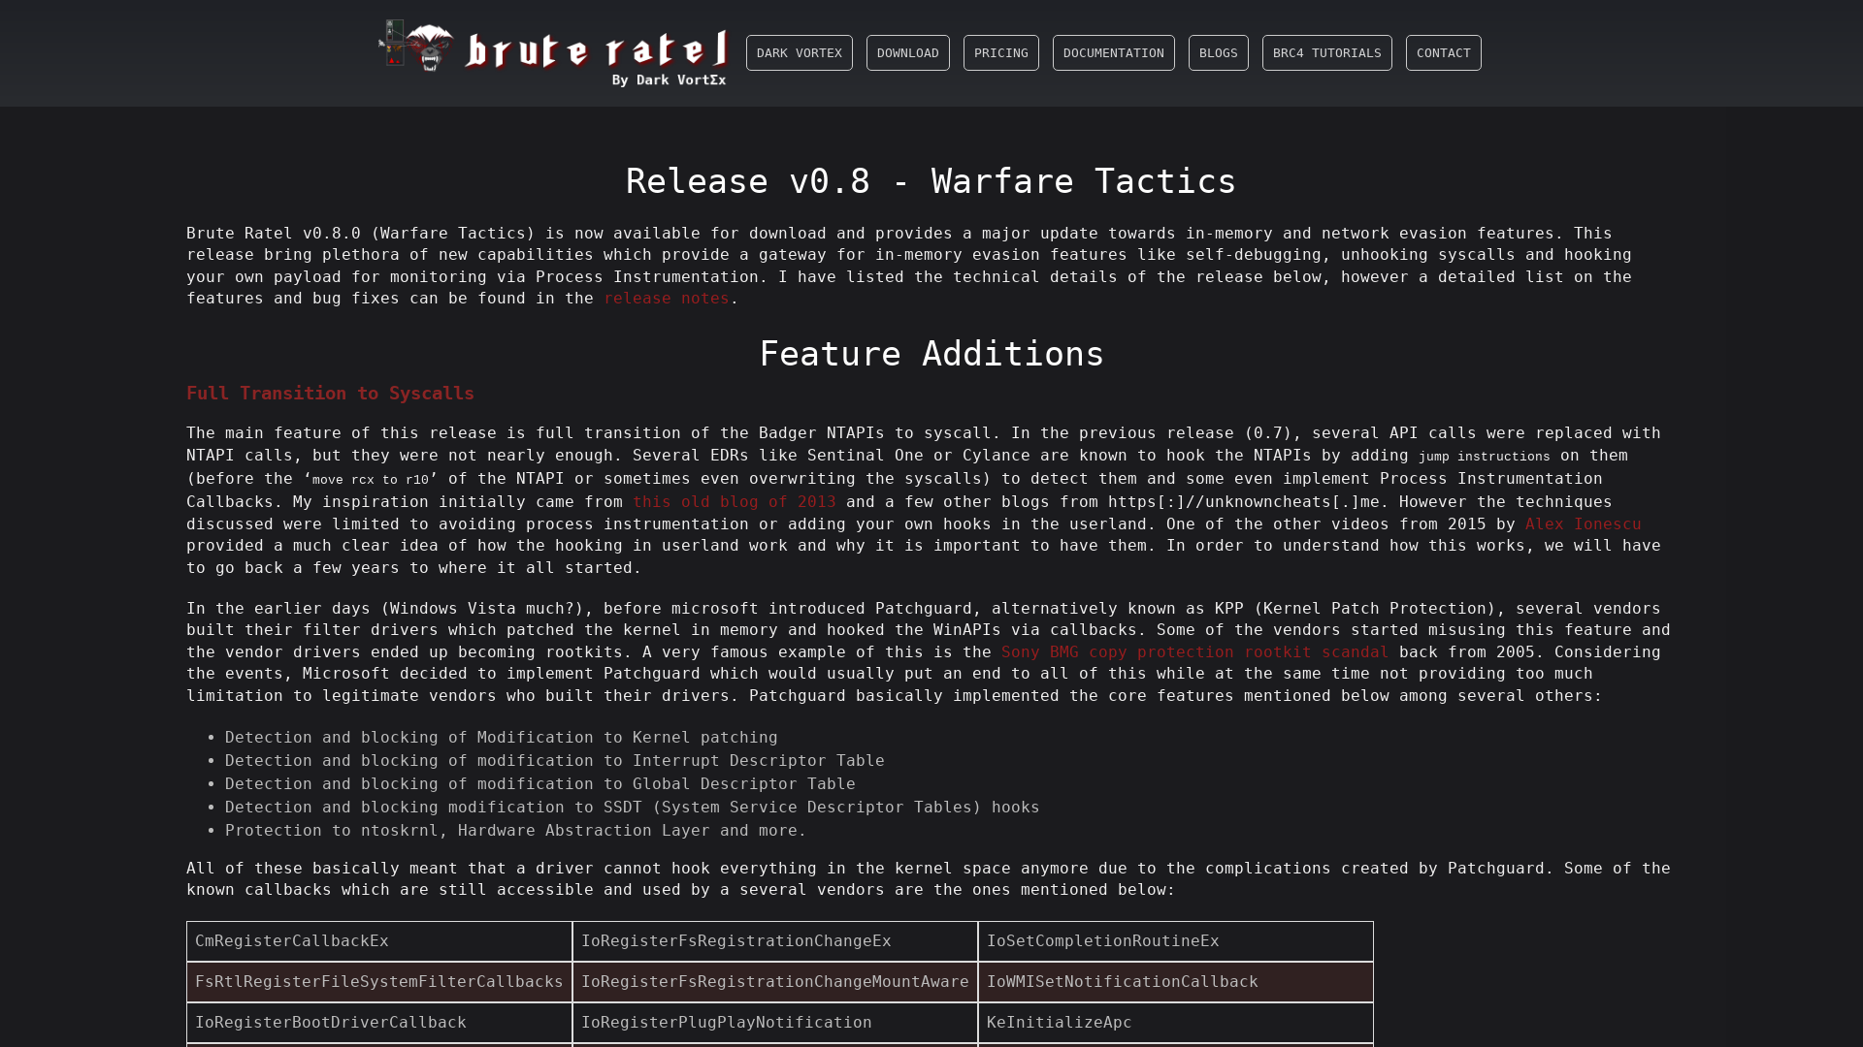Click the Kernel patching bullet item

[x=502, y=738]
